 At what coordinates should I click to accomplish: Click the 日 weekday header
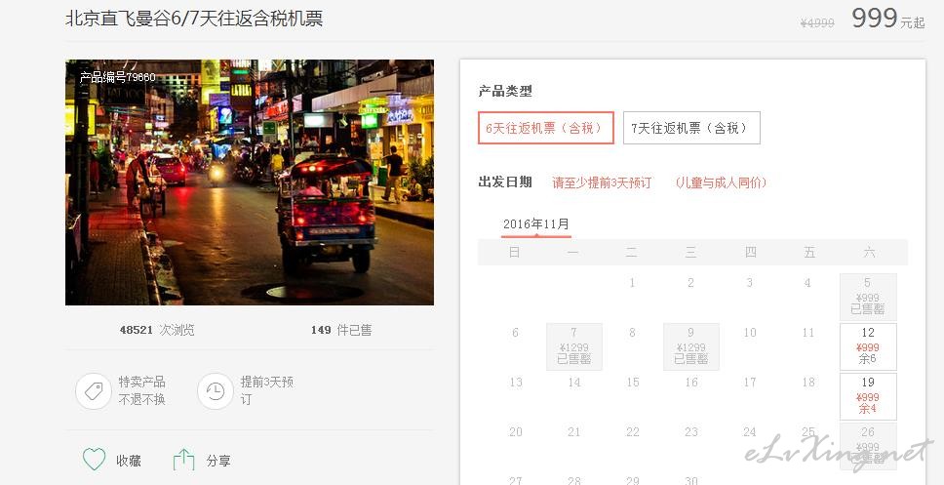[514, 253]
